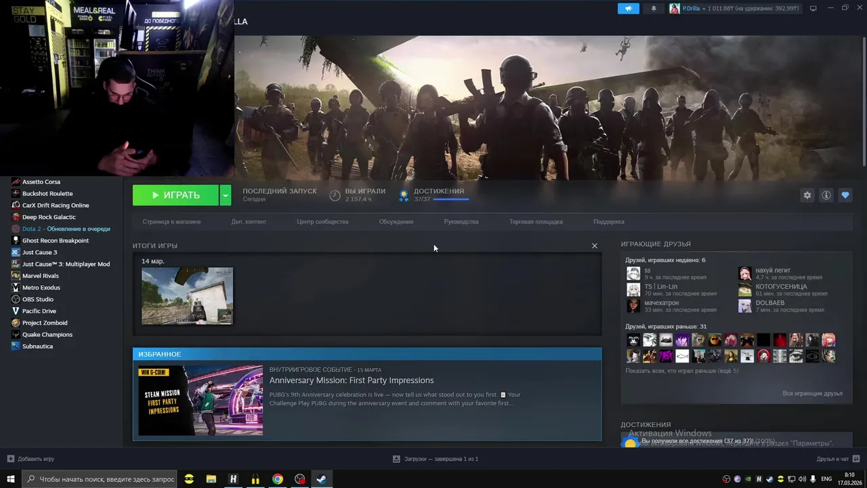
Task: Click the P.Drilla profile avatar
Action: point(675,9)
